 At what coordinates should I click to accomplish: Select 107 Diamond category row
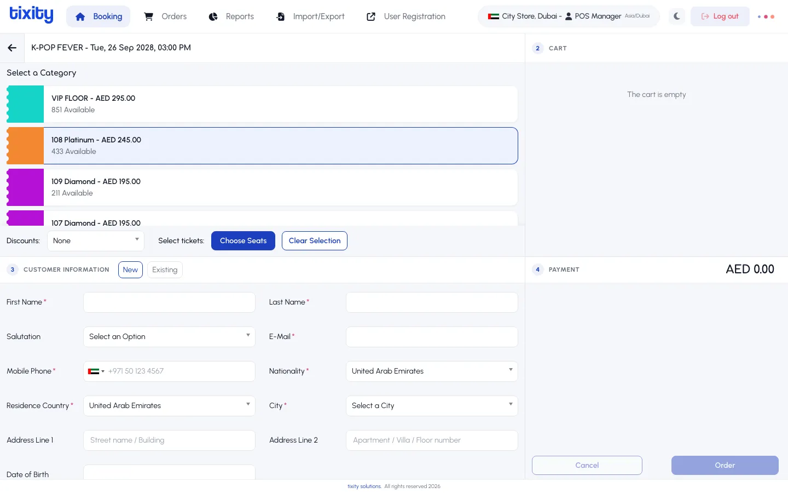pos(262,219)
